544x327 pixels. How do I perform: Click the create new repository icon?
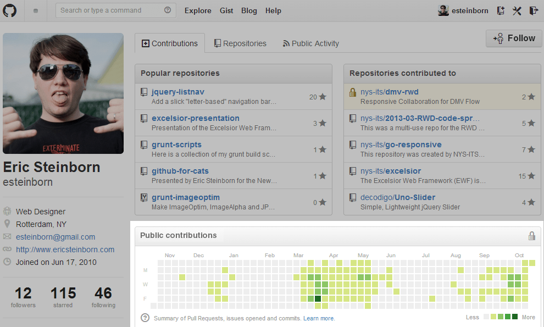click(x=501, y=10)
